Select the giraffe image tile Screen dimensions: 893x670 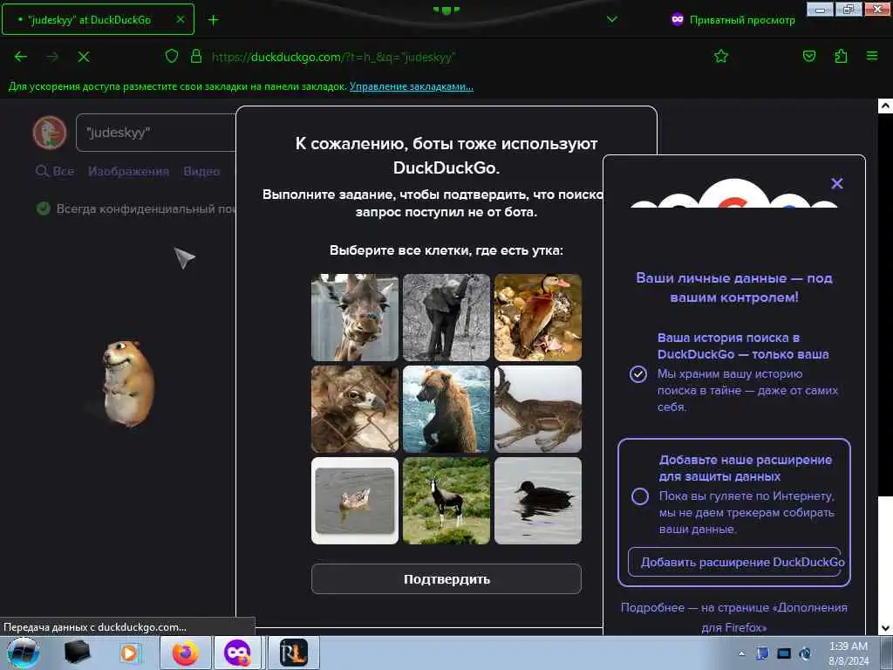355,318
